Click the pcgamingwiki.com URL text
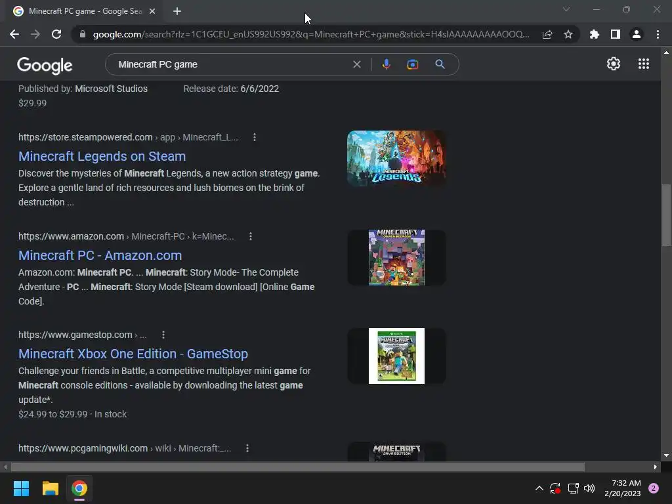Image resolution: width=672 pixels, height=504 pixels. 83,448
